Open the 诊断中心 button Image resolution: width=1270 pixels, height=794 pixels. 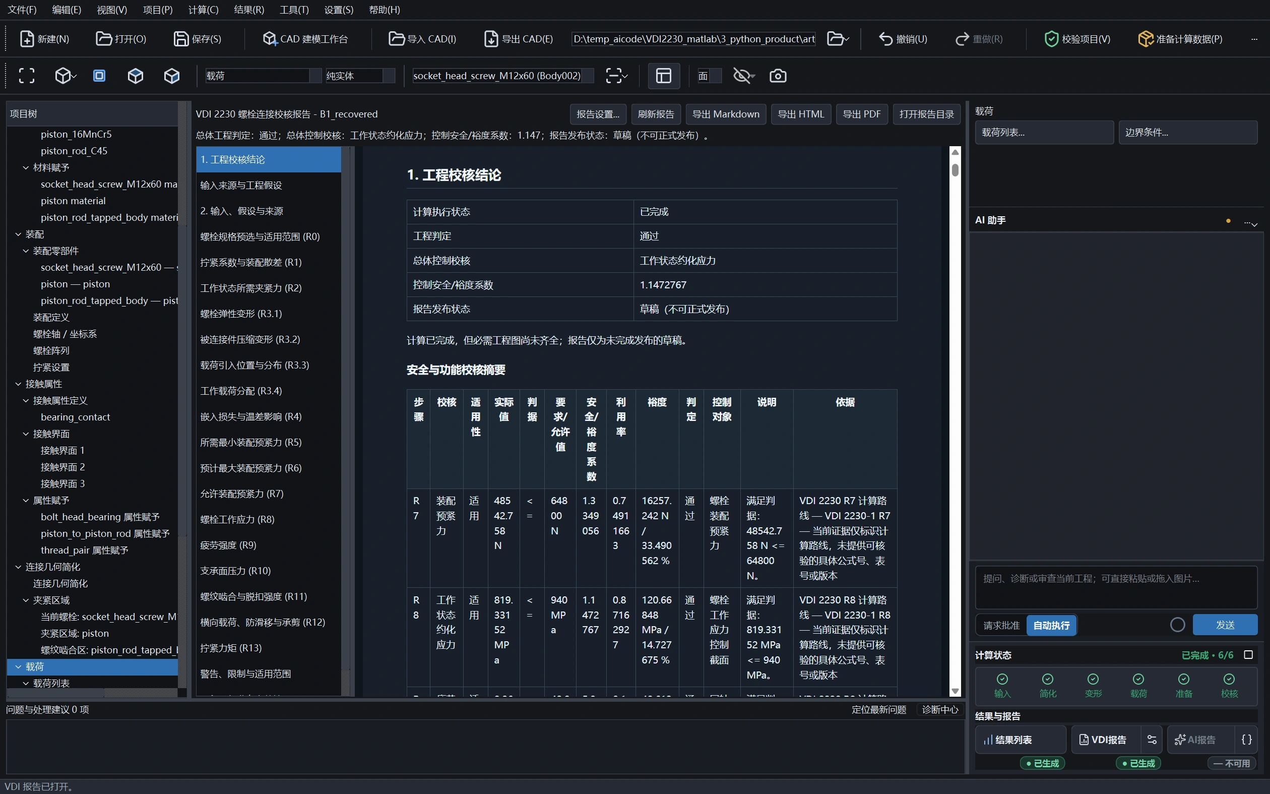click(x=940, y=709)
